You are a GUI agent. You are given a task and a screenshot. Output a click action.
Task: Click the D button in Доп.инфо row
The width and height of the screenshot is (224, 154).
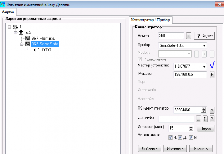[205, 119]
